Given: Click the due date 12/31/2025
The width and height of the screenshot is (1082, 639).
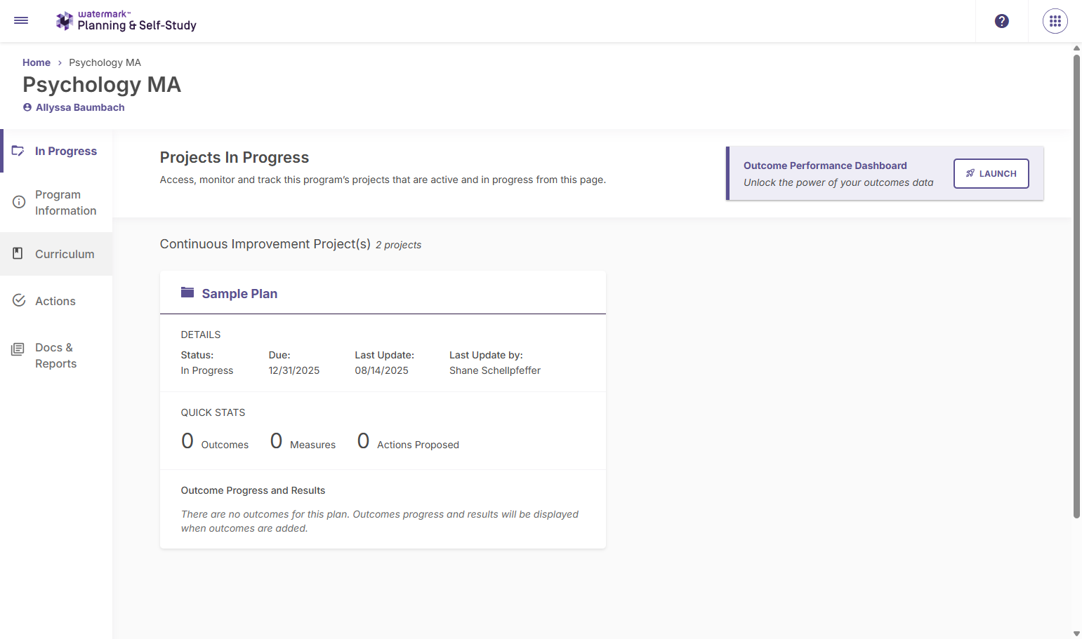Looking at the screenshot, I should (294, 370).
